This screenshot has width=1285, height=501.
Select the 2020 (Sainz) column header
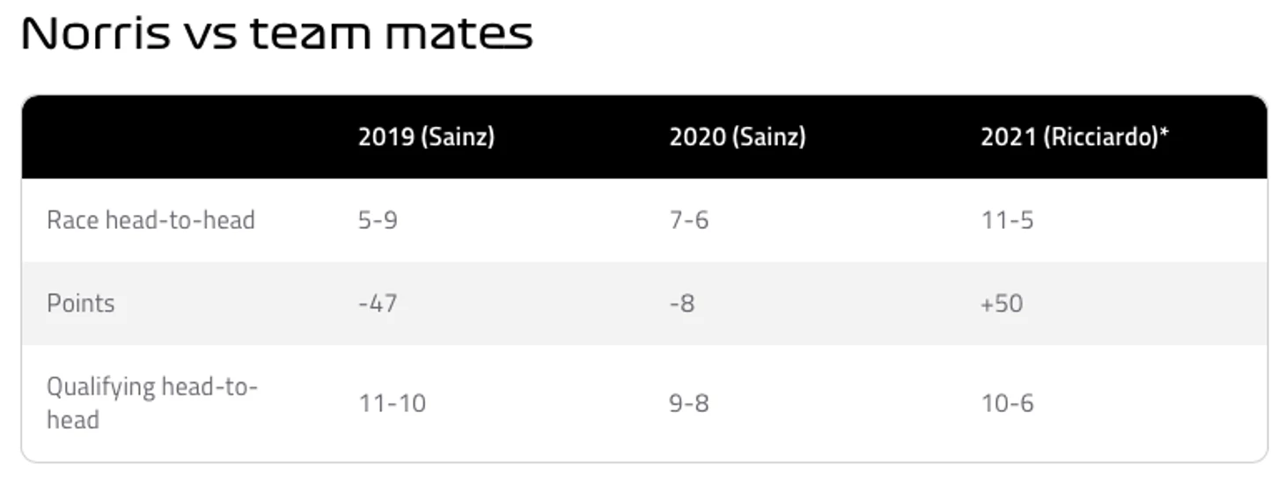coord(738,137)
